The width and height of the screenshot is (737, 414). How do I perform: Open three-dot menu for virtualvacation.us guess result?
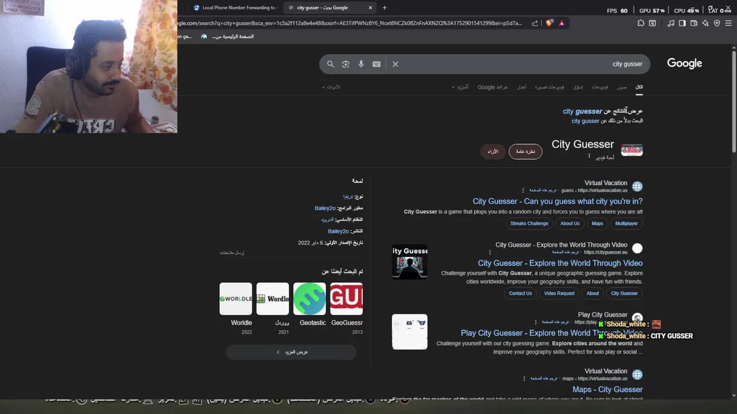click(x=523, y=190)
